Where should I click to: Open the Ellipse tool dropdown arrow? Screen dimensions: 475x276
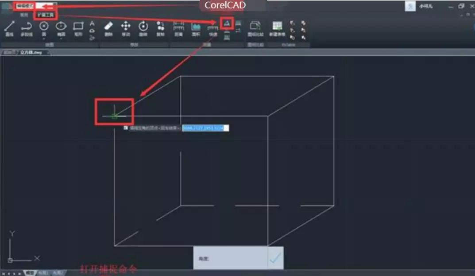pos(61,39)
